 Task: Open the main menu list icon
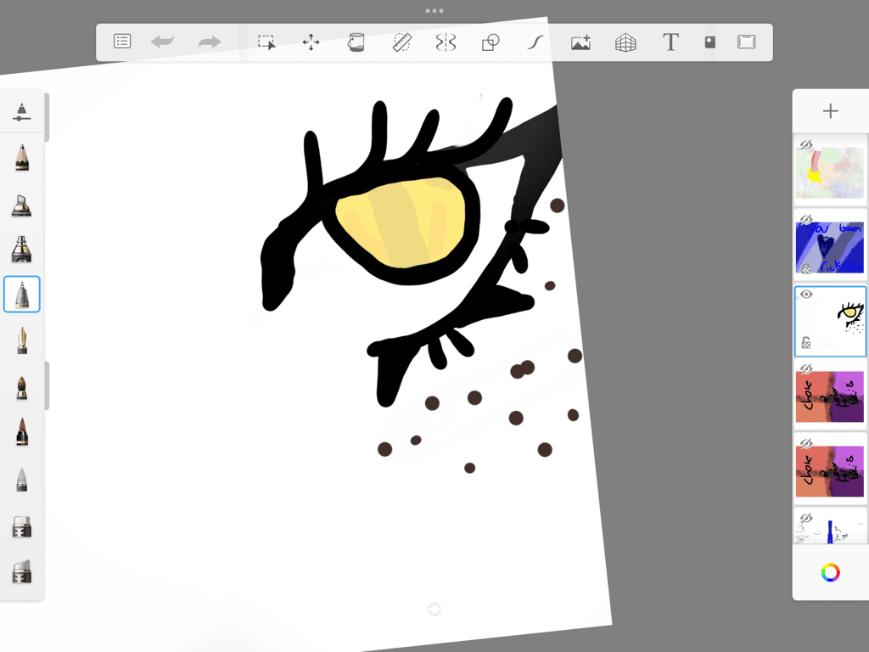click(122, 42)
